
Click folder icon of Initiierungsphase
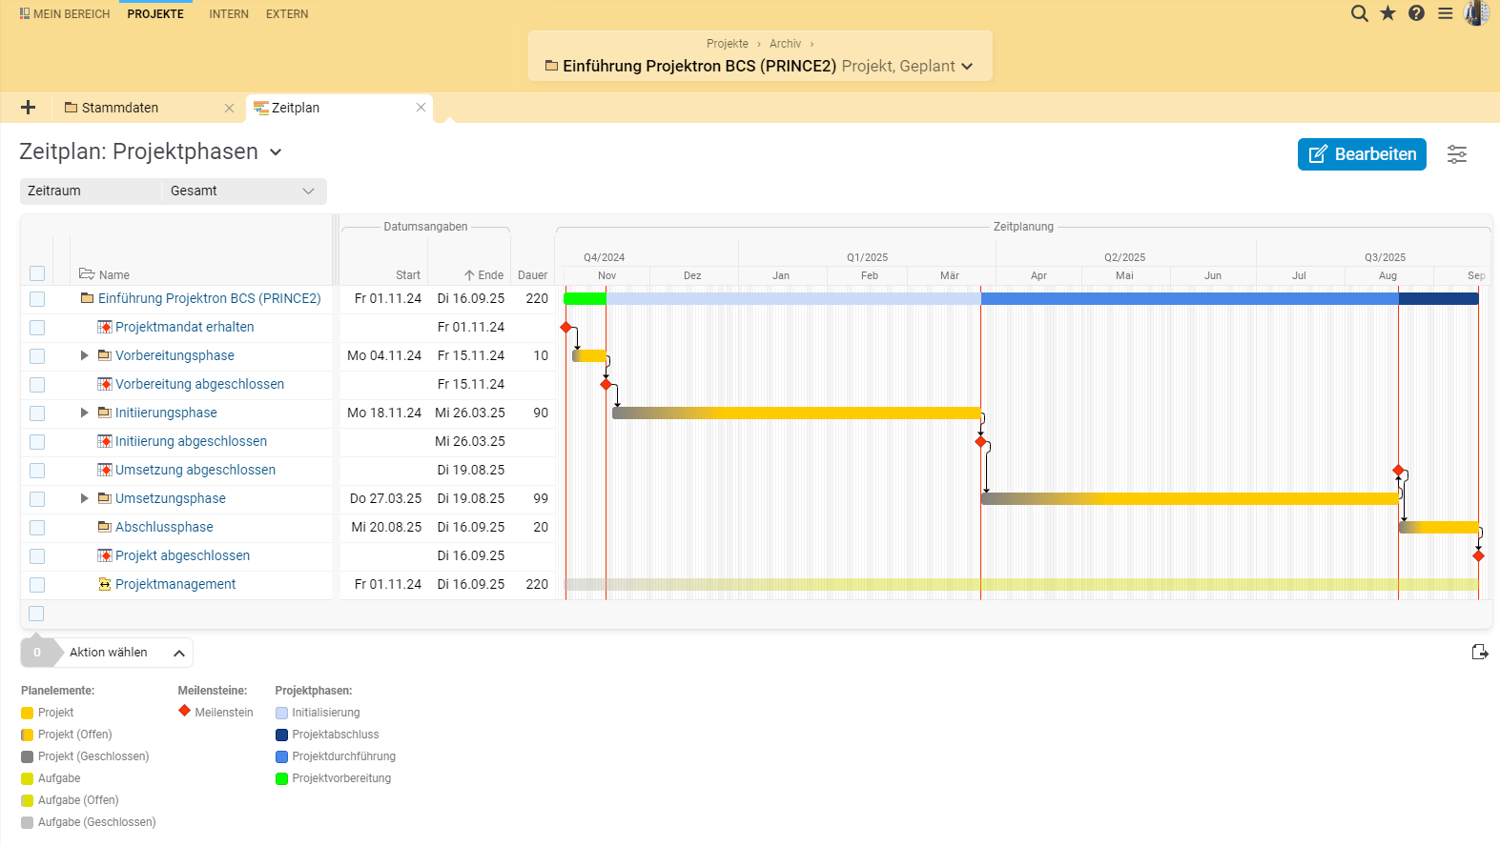pos(105,413)
